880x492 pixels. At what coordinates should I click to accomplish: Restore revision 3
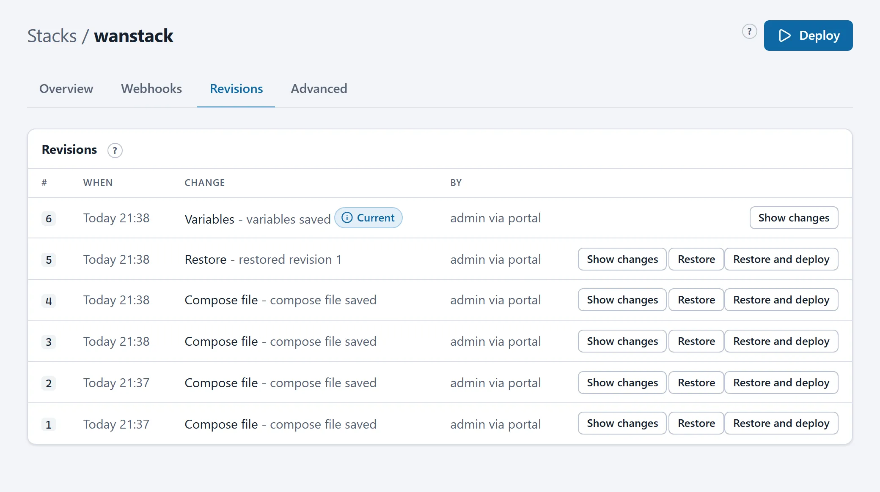696,341
